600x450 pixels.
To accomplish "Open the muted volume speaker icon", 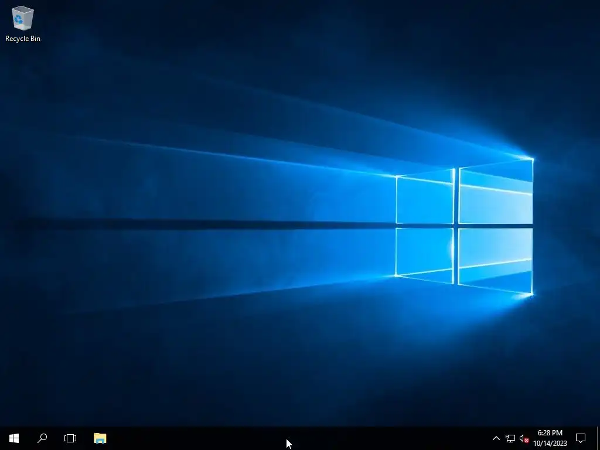I will pyautogui.click(x=524, y=438).
